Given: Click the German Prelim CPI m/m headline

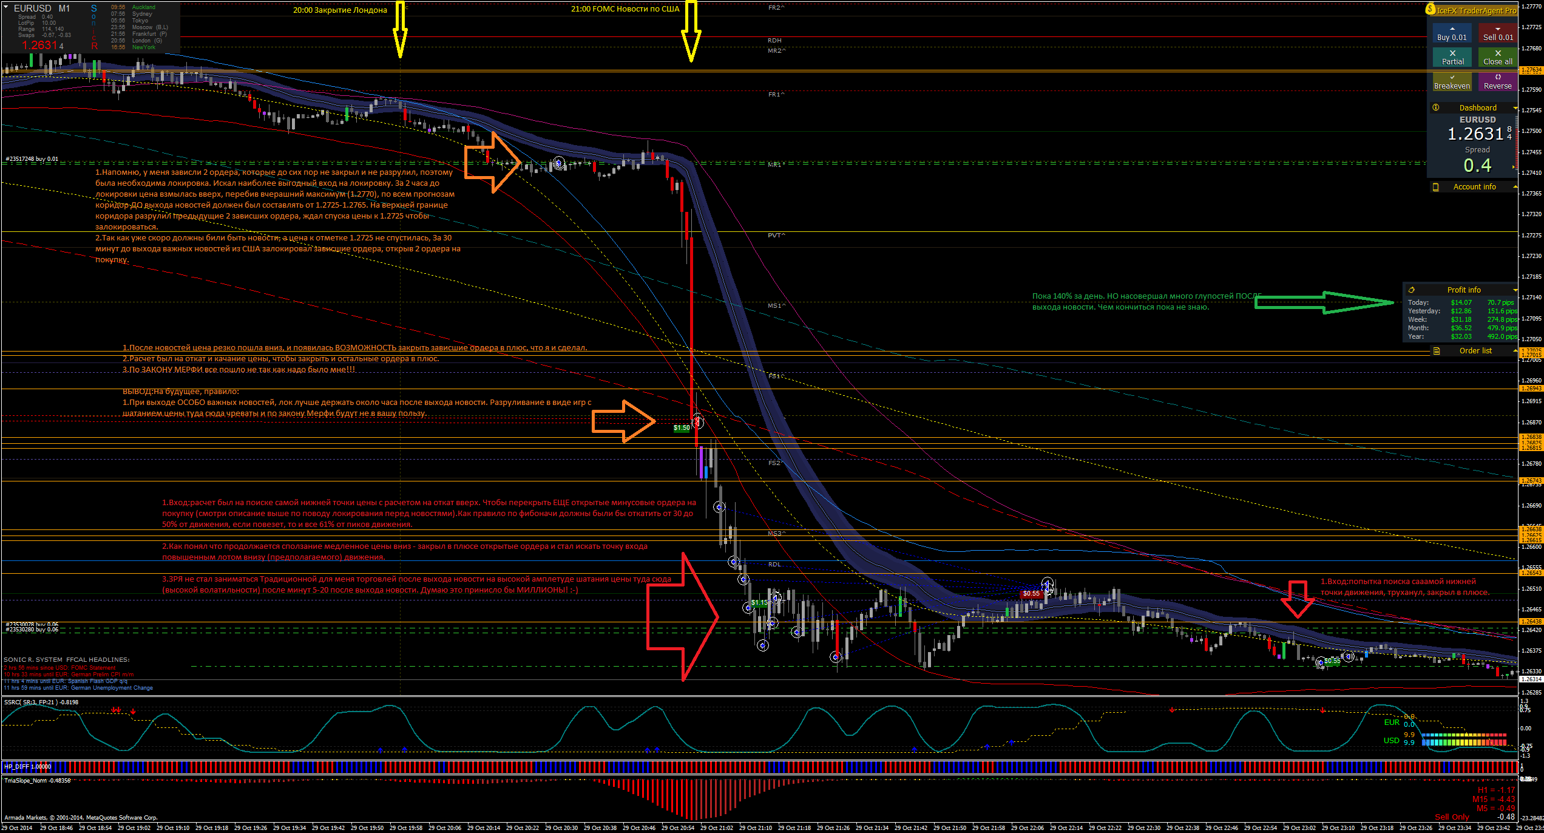Looking at the screenshot, I should (x=69, y=675).
